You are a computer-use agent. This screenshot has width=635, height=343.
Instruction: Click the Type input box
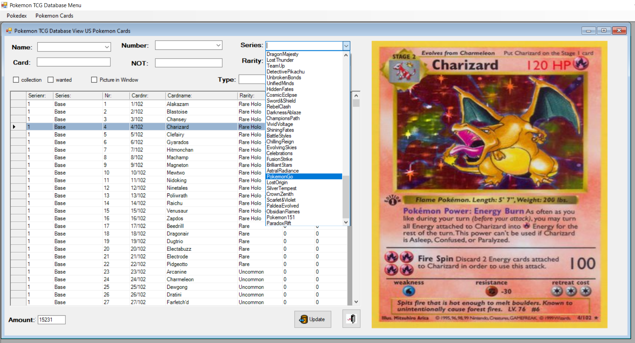tap(252, 79)
